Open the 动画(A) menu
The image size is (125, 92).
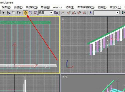[x=70, y=7]
